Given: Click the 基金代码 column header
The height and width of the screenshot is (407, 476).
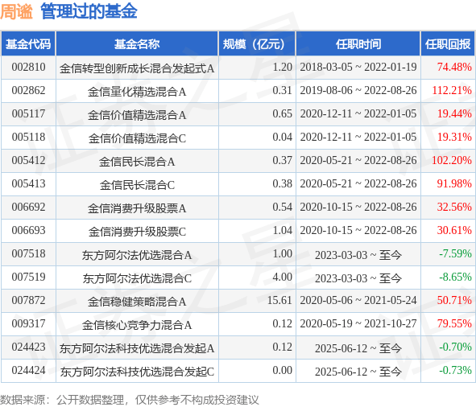Looking at the screenshot, I should point(28,44).
